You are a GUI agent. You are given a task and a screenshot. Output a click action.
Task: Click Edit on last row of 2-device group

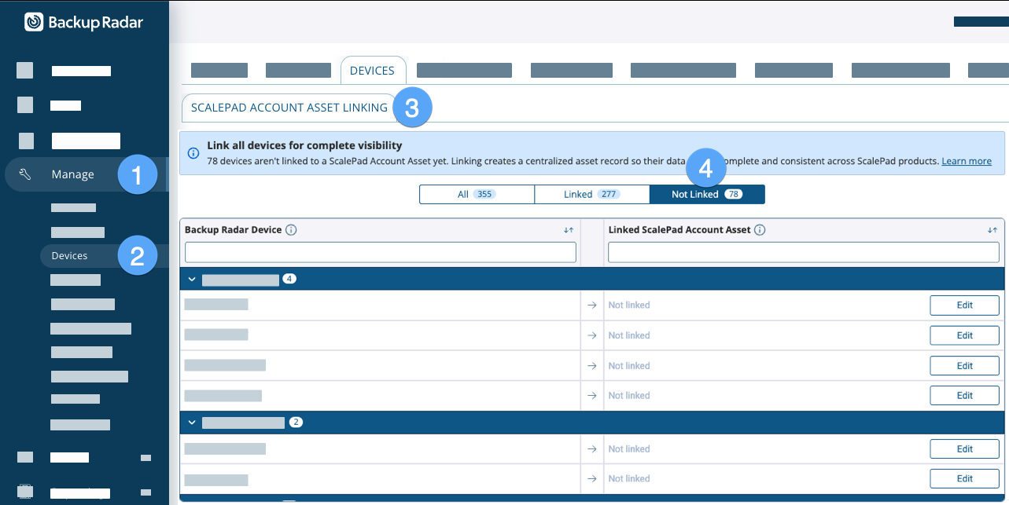(965, 478)
